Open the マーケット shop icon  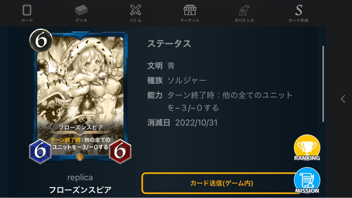[190, 10]
